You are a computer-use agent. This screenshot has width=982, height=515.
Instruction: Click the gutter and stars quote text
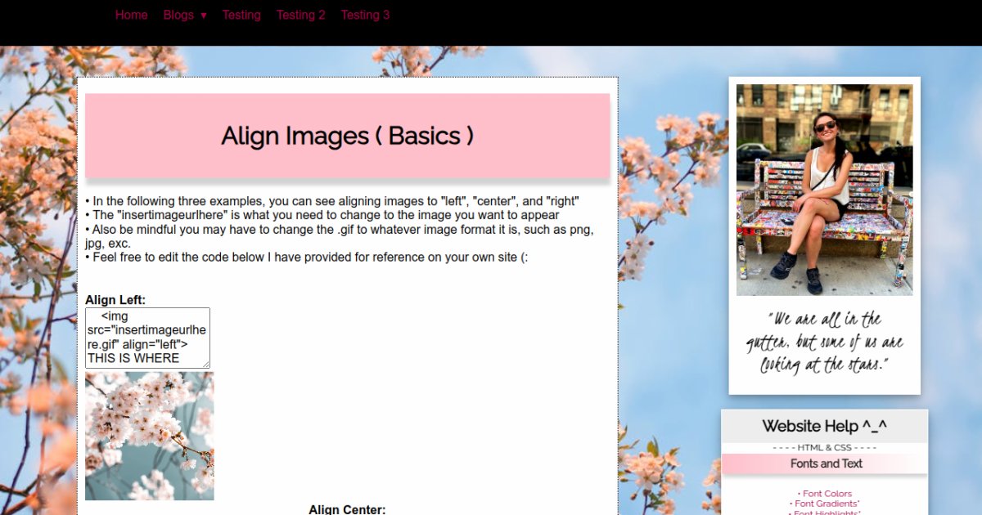pyautogui.click(x=824, y=342)
